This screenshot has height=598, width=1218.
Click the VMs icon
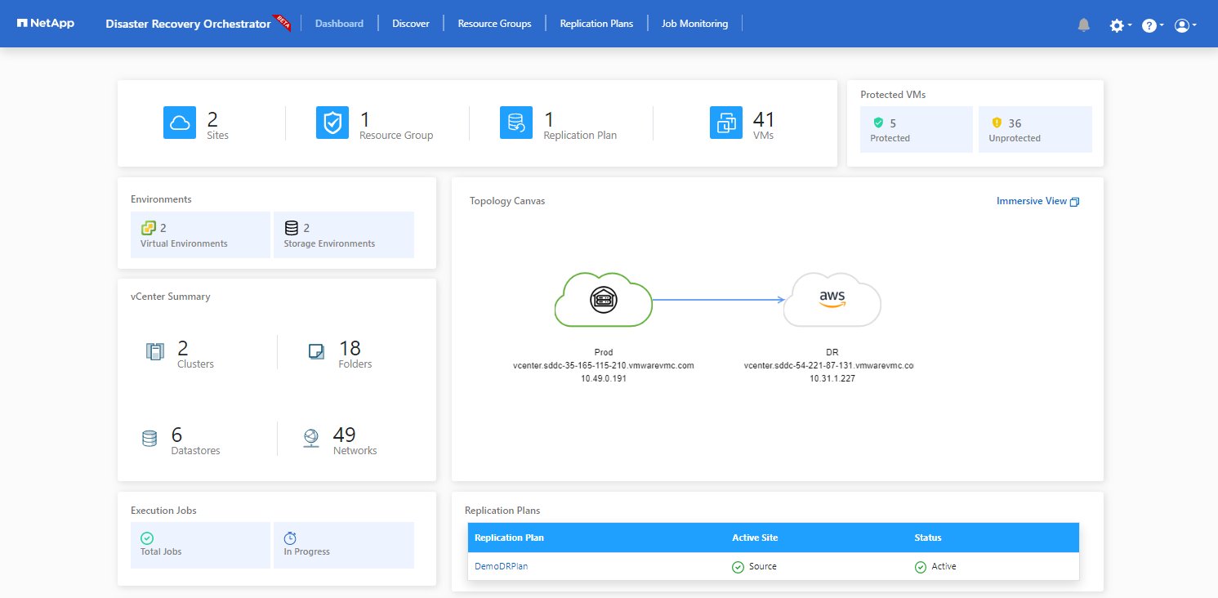click(x=726, y=123)
